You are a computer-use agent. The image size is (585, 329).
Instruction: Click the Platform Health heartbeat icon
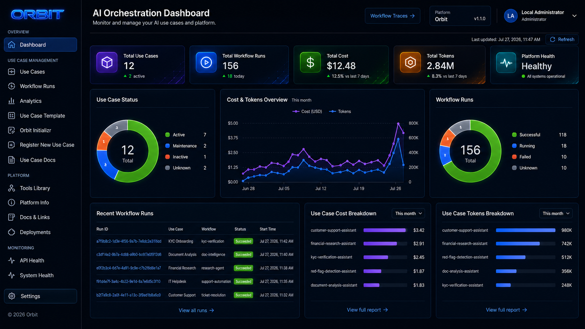click(x=506, y=63)
